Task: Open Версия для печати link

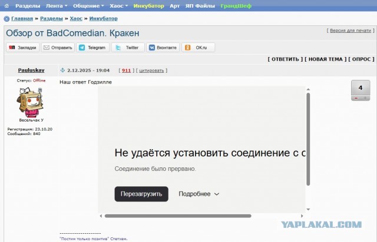Action: pos(350,31)
